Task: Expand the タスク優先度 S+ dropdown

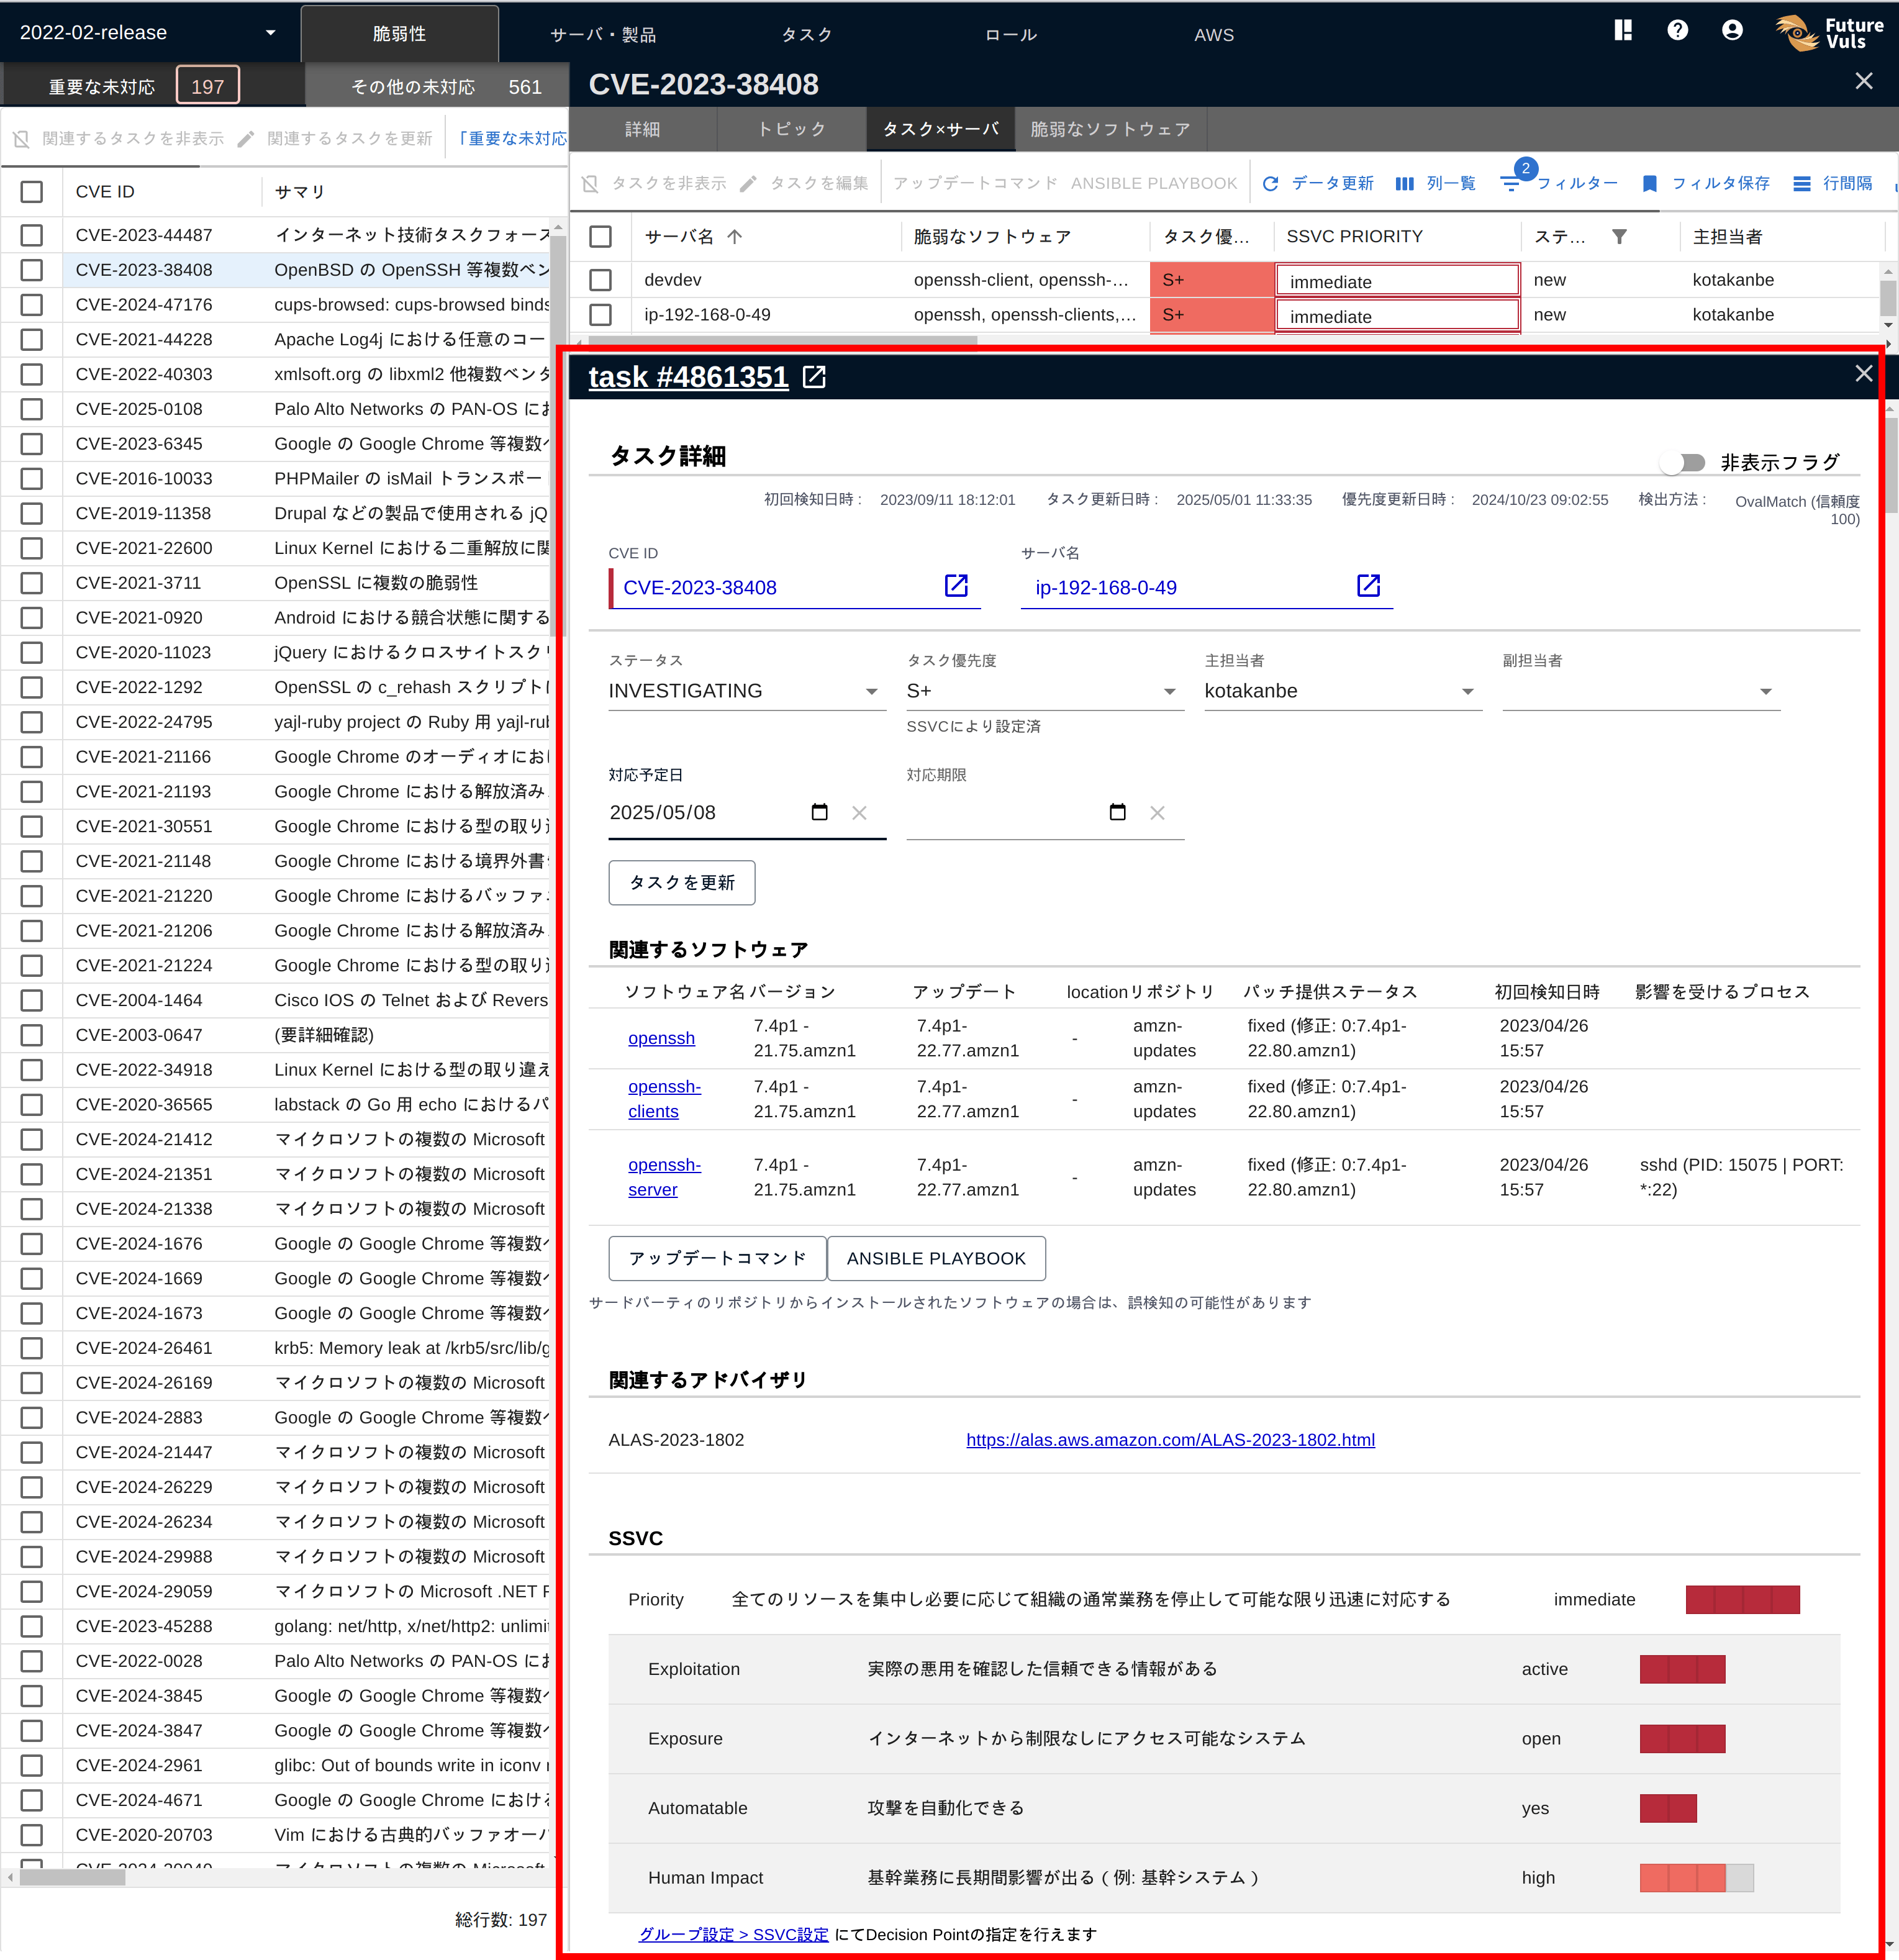Action: [1044, 691]
